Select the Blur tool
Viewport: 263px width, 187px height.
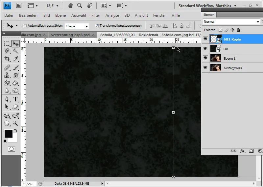(x=7, y=91)
